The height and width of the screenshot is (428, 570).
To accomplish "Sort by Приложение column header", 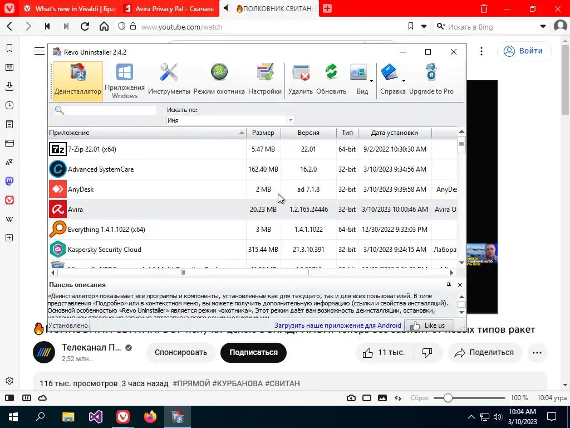I will tap(147, 133).
